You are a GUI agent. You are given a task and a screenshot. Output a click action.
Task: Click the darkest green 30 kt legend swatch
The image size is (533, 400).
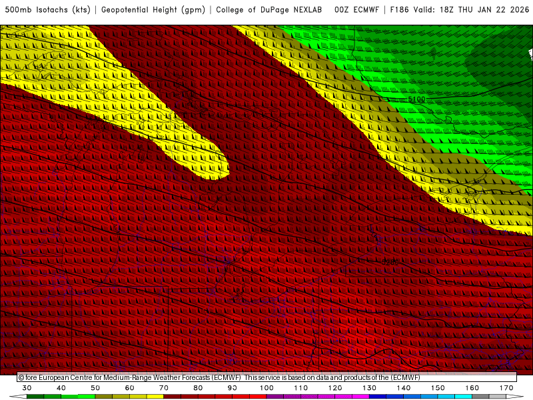35,396
